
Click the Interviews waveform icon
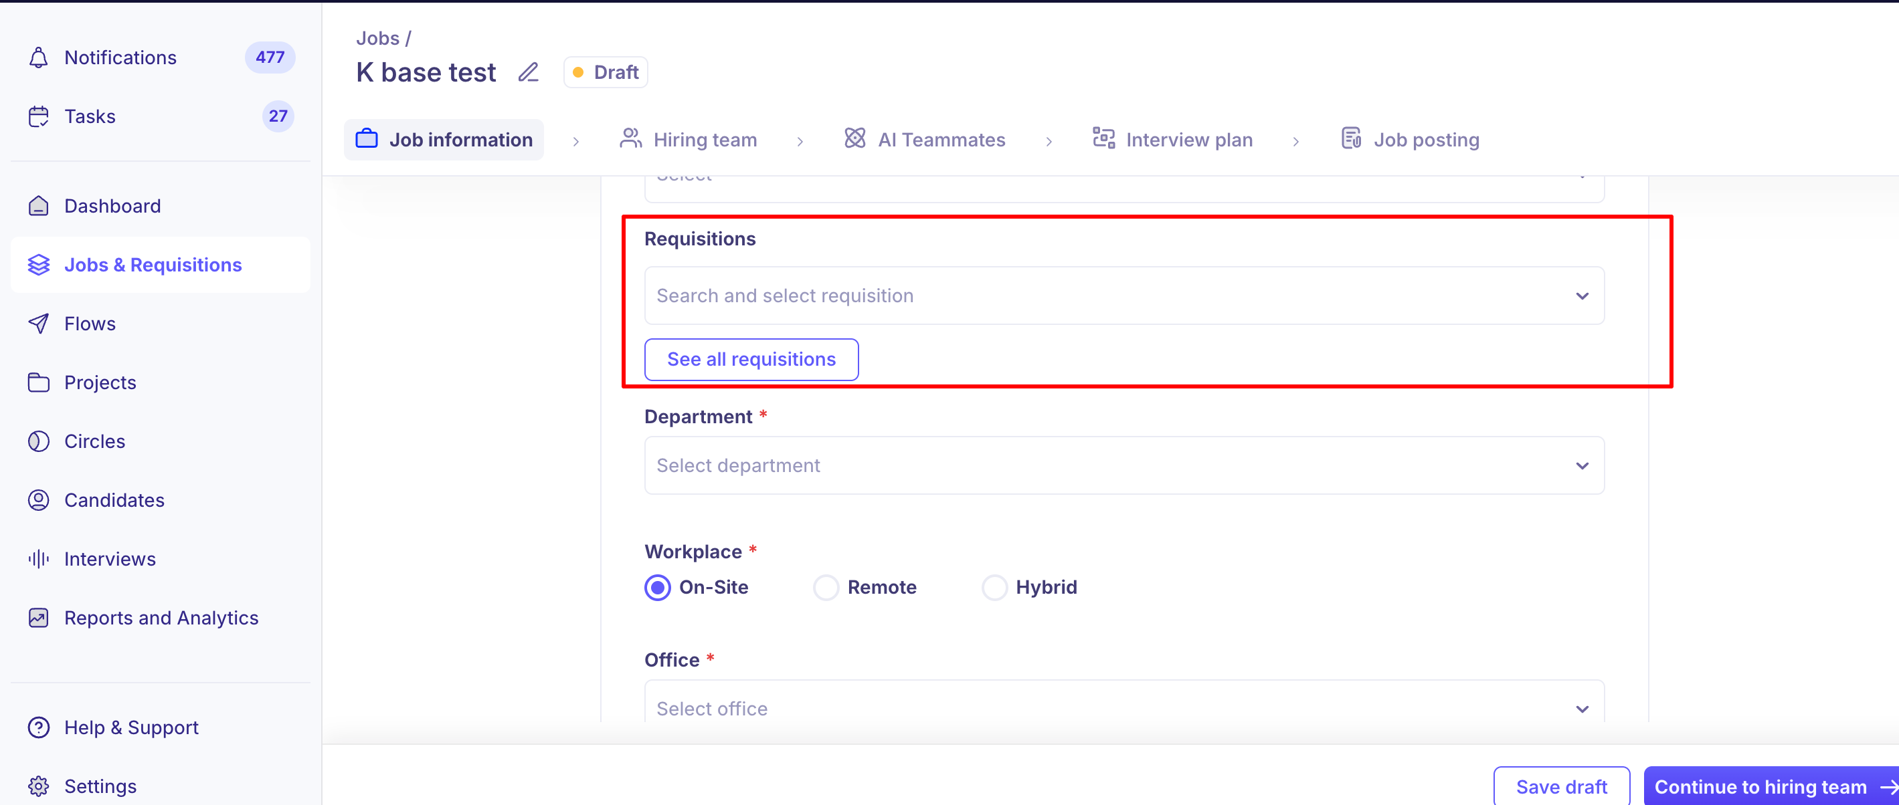tap(38, 560)
